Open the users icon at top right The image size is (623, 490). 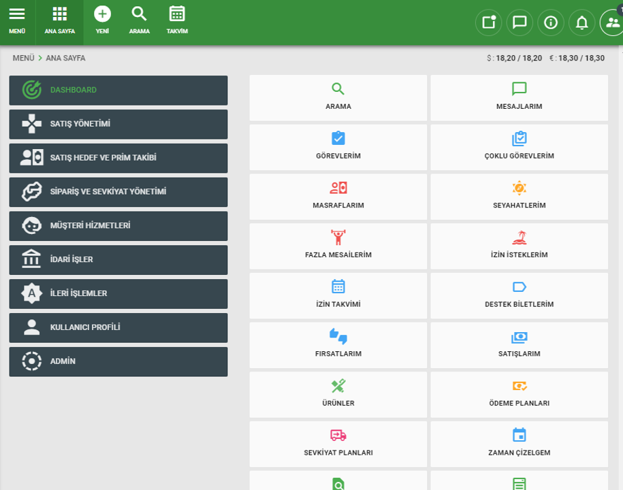tap(612, 22)
